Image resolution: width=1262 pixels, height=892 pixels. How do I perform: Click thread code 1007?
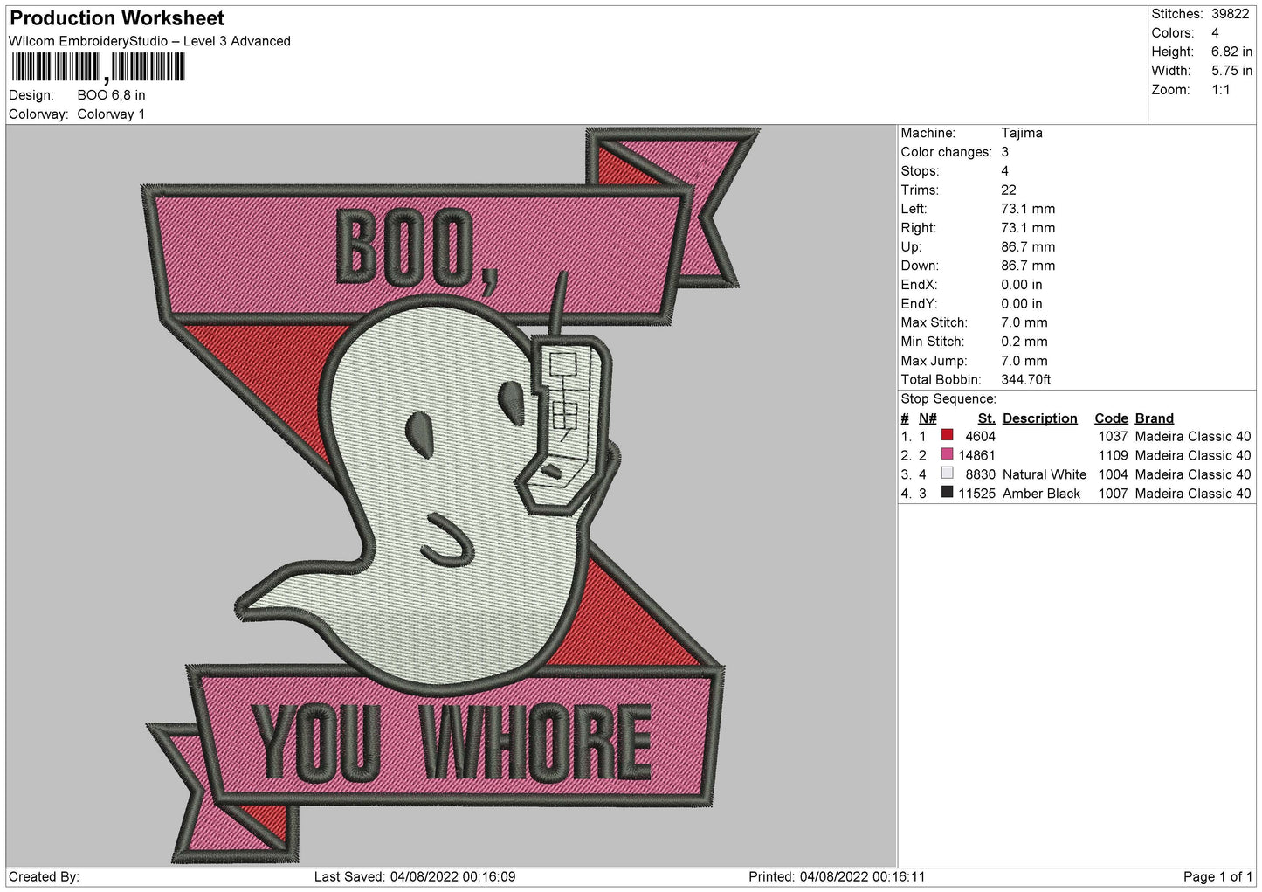point(1114,494)
